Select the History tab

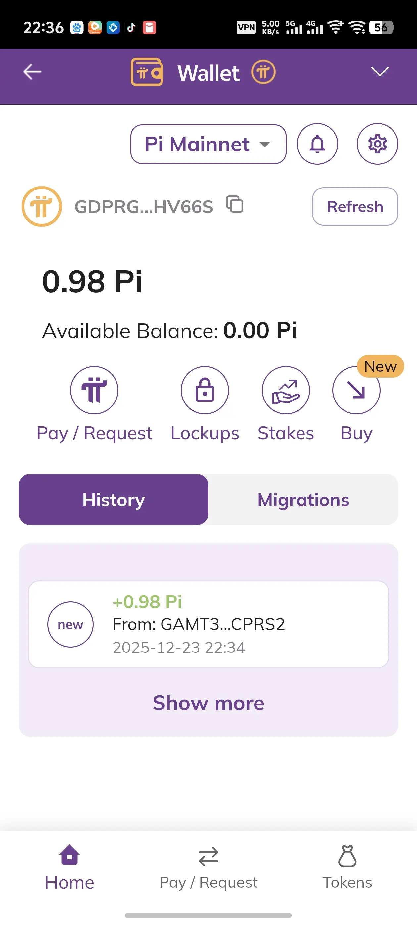[113, 499]
